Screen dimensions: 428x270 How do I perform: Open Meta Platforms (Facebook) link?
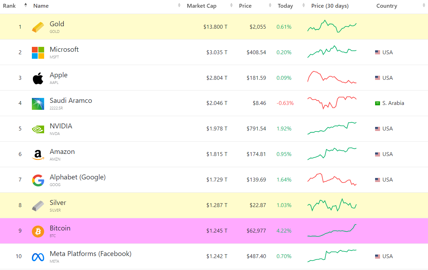click(90, 254)
